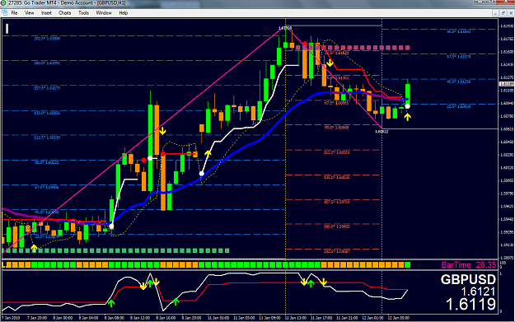
Task: Open the Window menu
Action: coord(104,13)
